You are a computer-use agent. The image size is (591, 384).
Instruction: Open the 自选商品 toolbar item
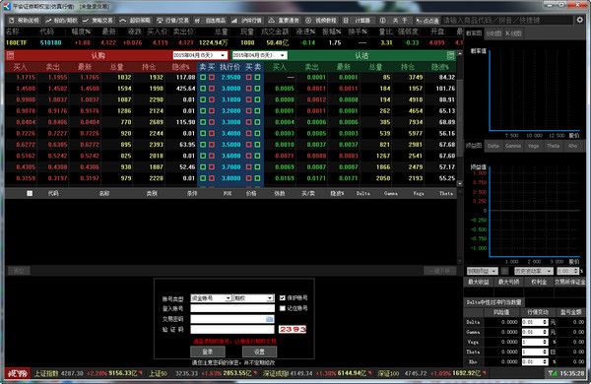[x=211, y=21]
